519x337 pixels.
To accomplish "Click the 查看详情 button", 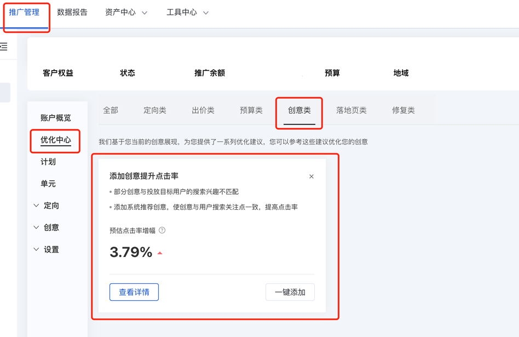I will point(134,292).
